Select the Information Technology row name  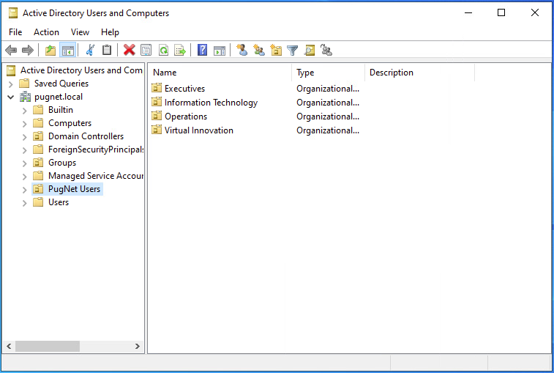coord(211,103)
